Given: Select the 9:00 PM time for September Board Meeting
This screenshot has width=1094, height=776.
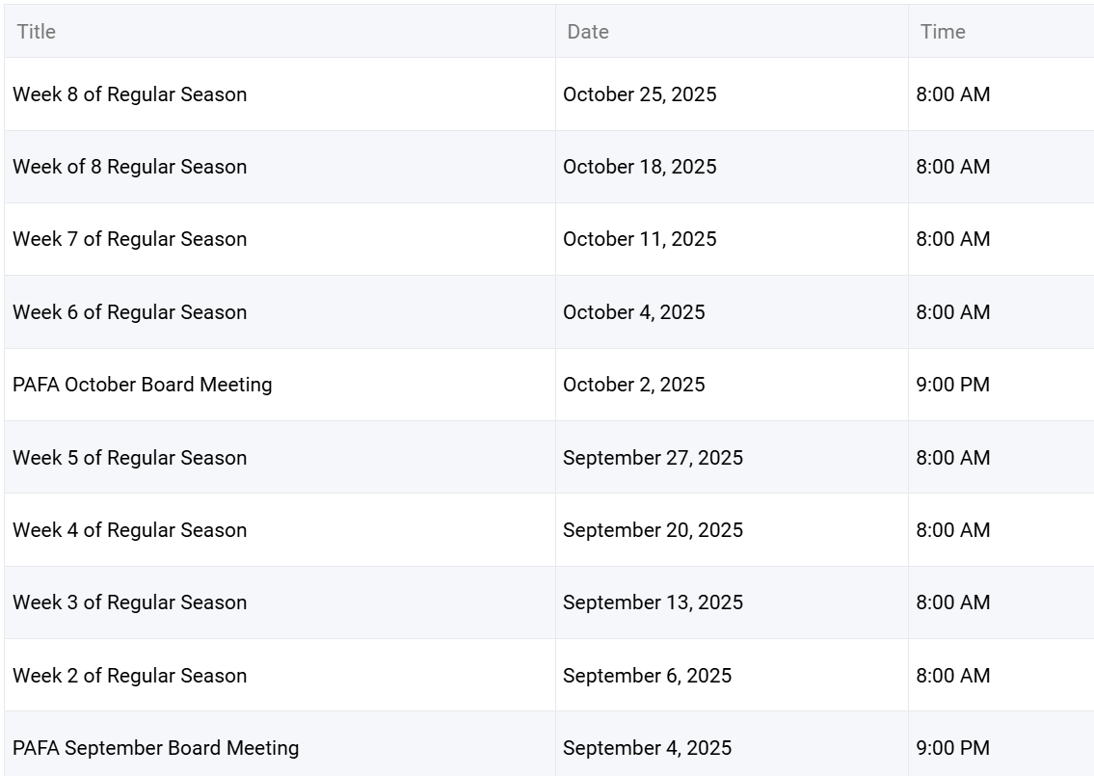Looking at the screenshot, I should tap(953, 748).
